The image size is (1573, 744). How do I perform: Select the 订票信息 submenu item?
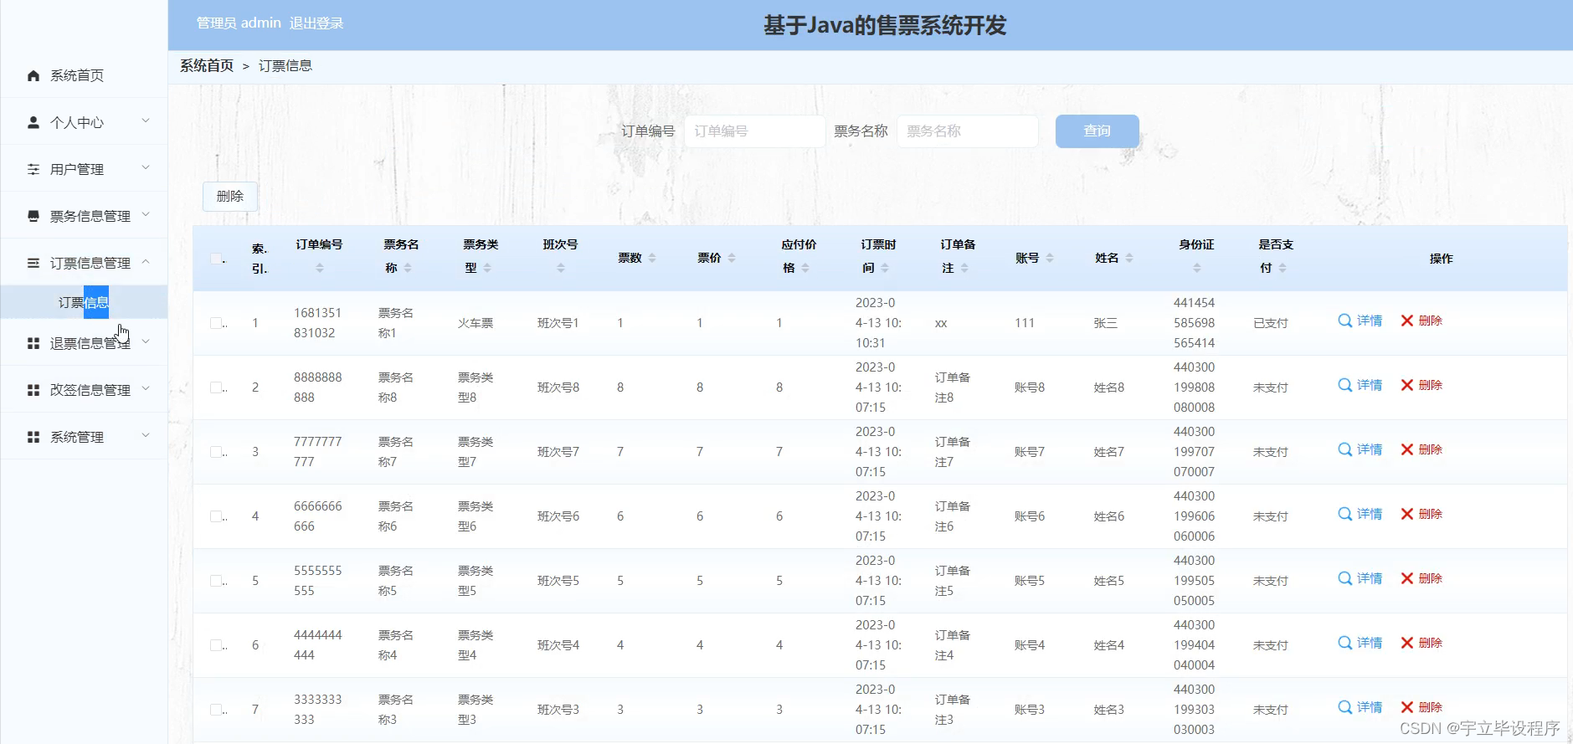[84, 302]
